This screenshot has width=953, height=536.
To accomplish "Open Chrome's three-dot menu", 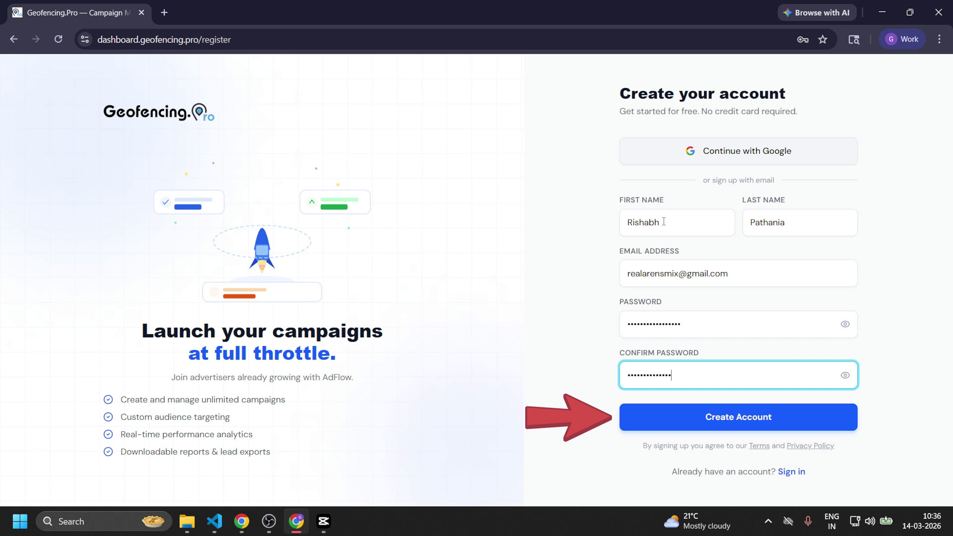I will [939, 39].
